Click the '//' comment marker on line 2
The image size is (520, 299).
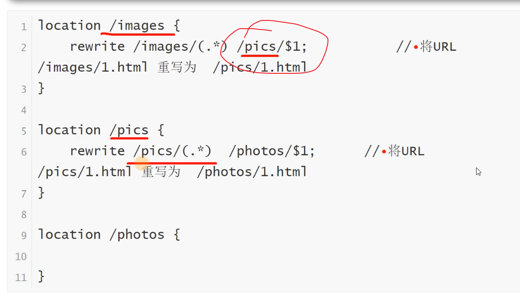(x=403, y=46)
